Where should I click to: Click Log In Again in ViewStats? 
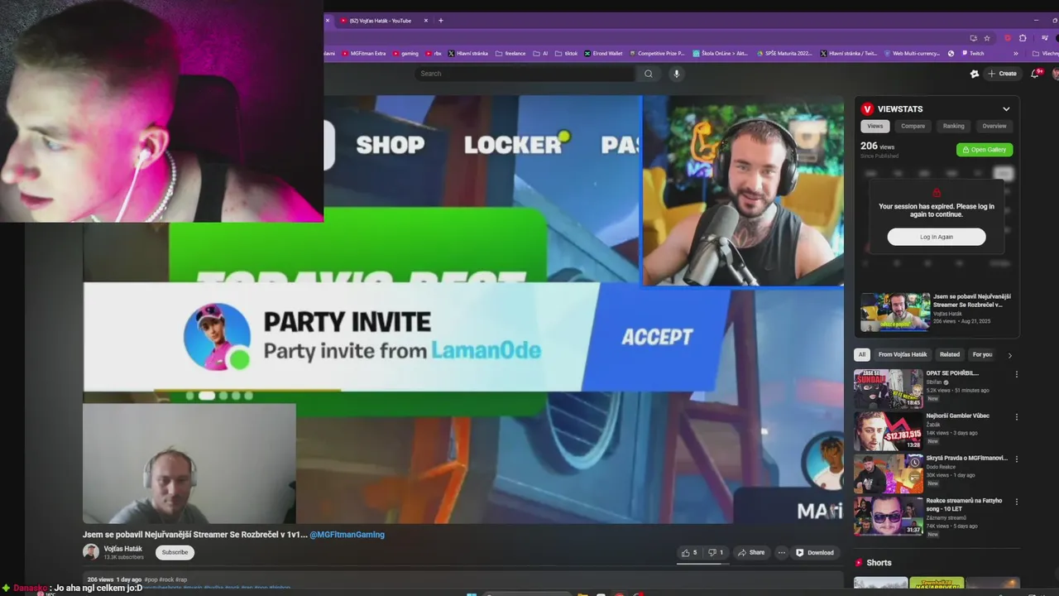(937, 237)
